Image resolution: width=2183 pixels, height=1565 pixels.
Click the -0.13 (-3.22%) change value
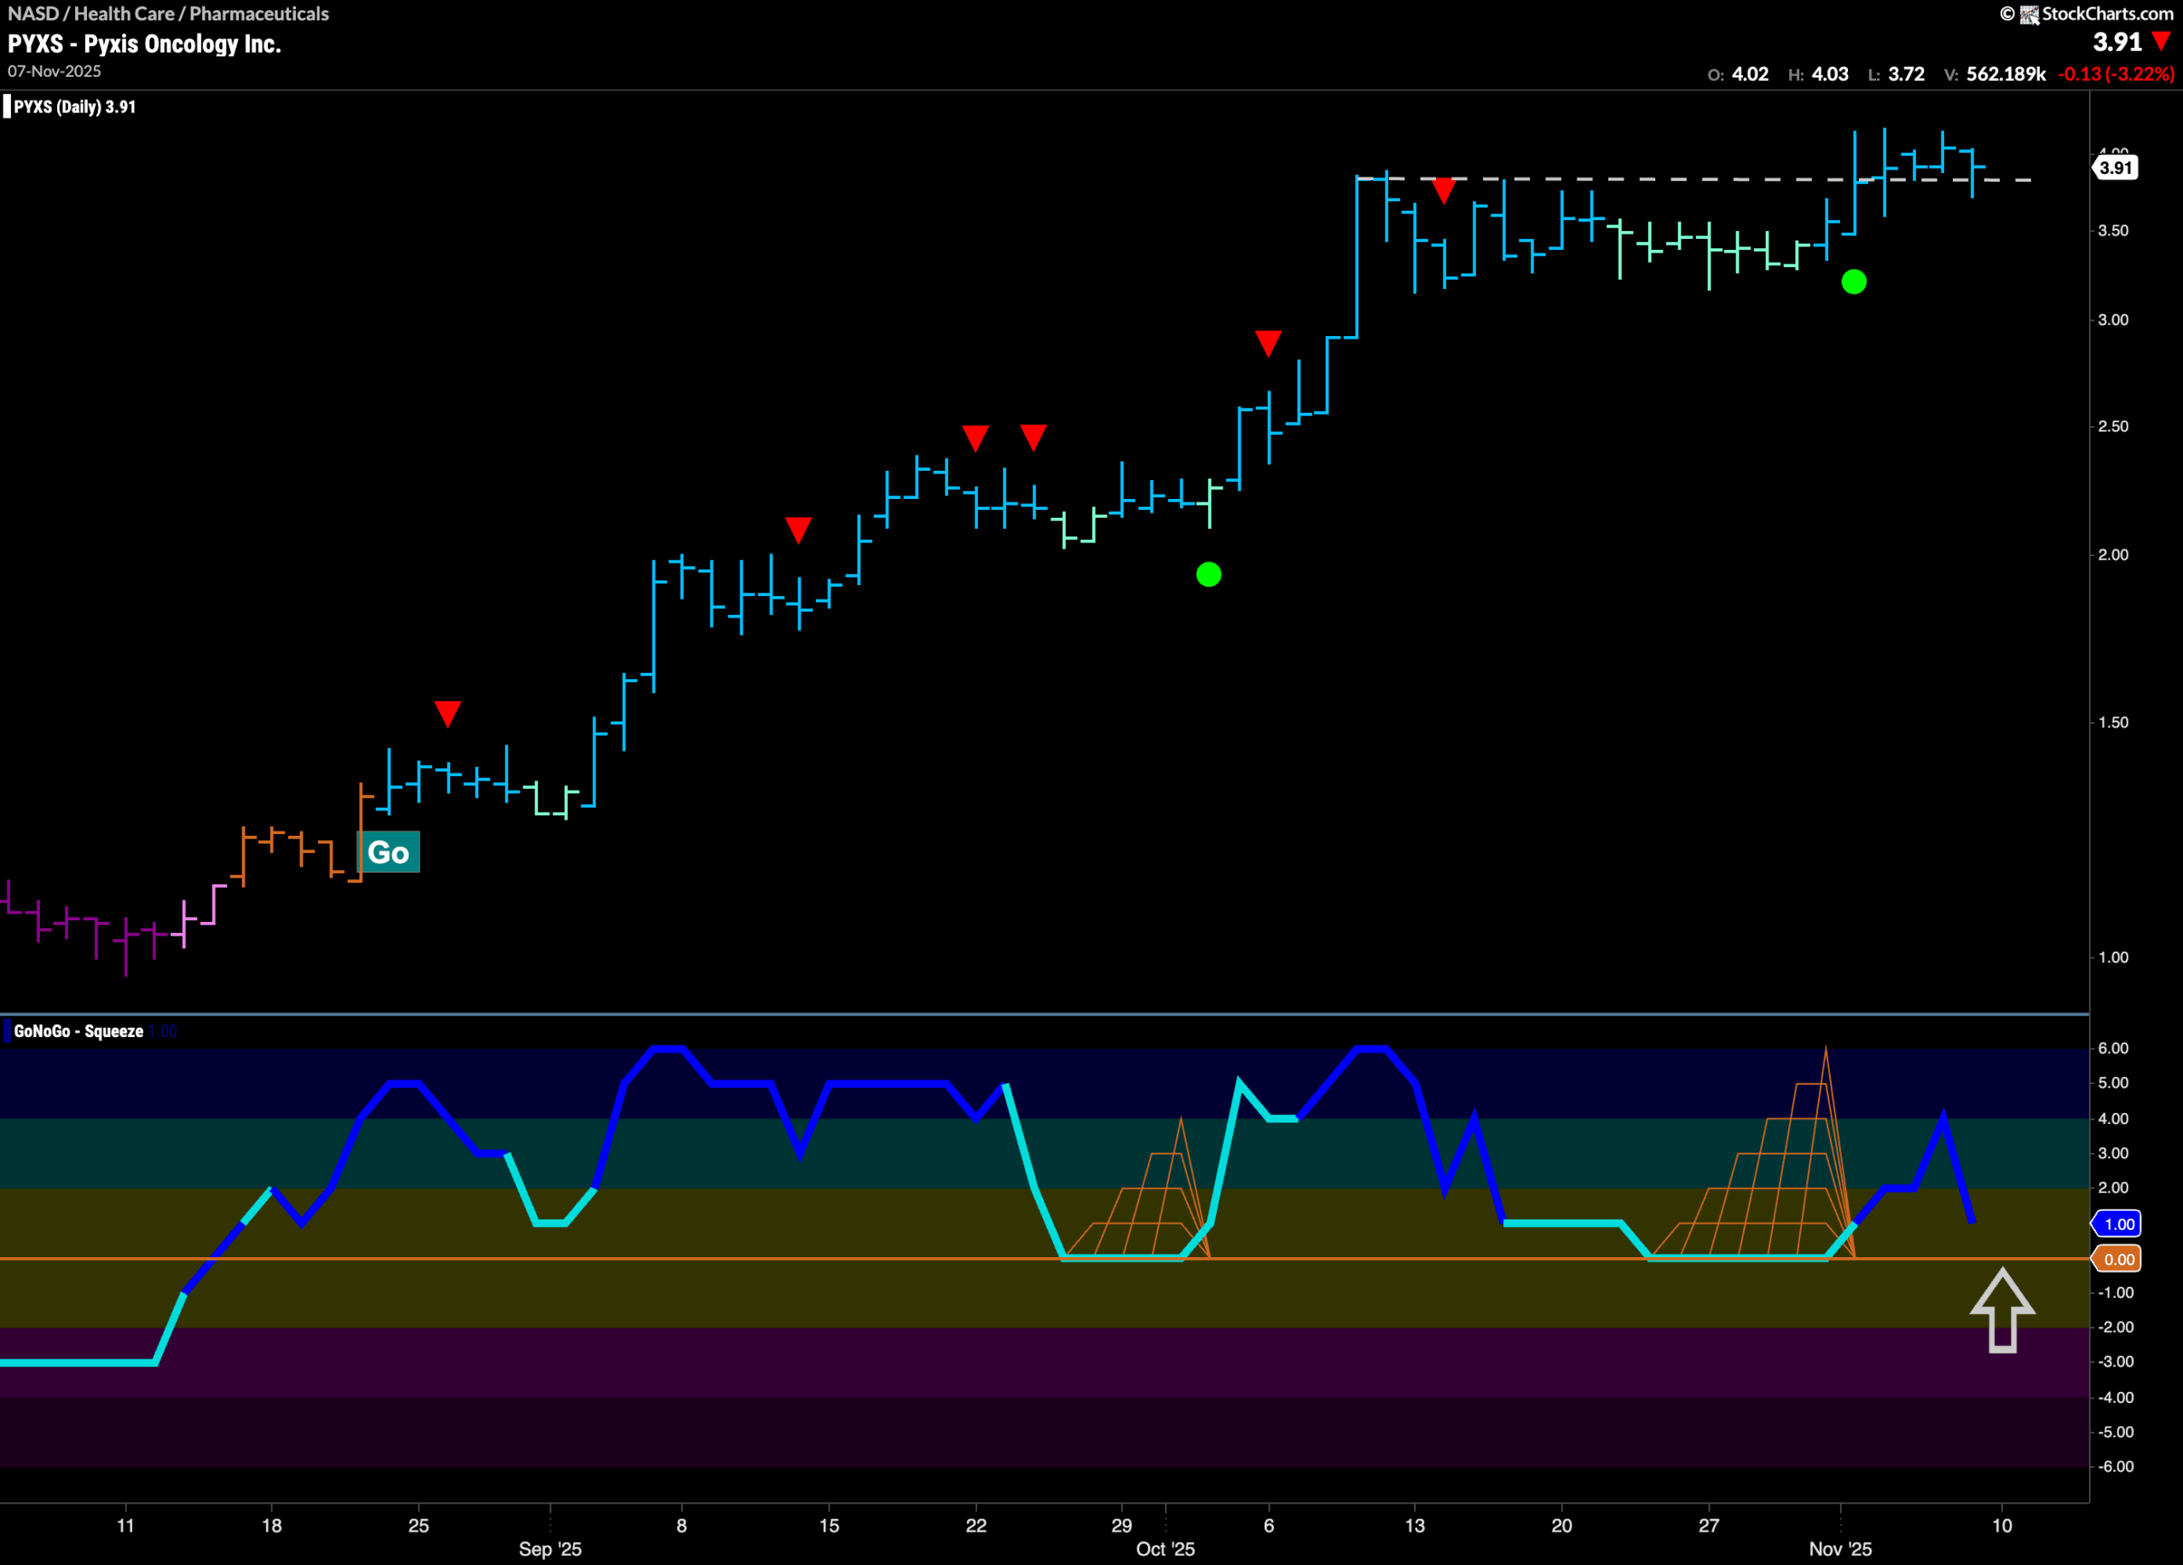pos(2116,74)
